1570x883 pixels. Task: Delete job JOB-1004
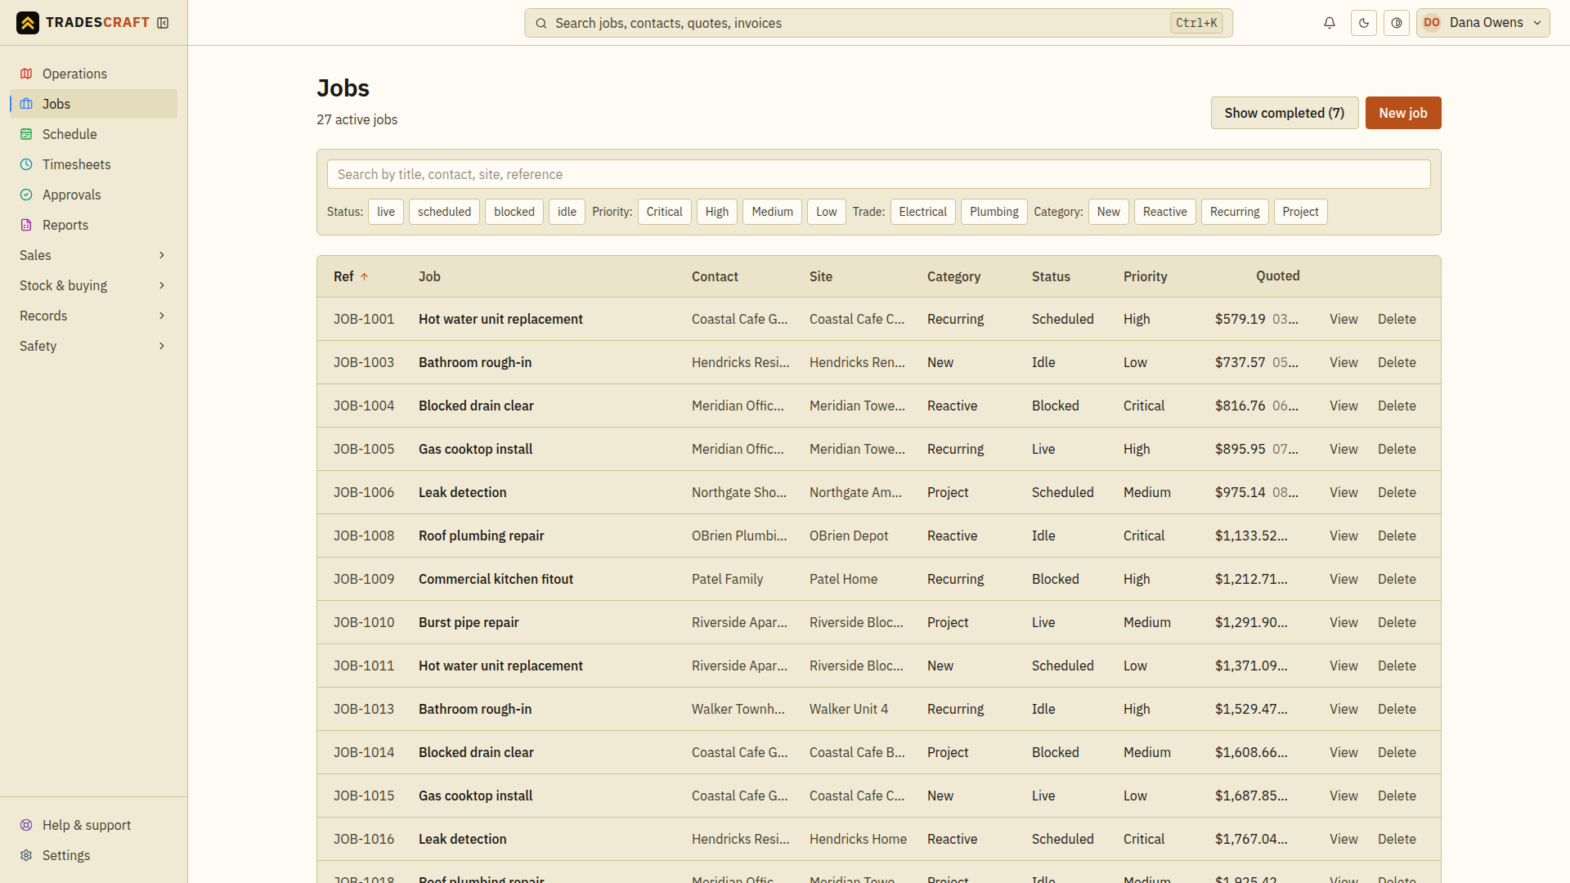(1397, 406)
